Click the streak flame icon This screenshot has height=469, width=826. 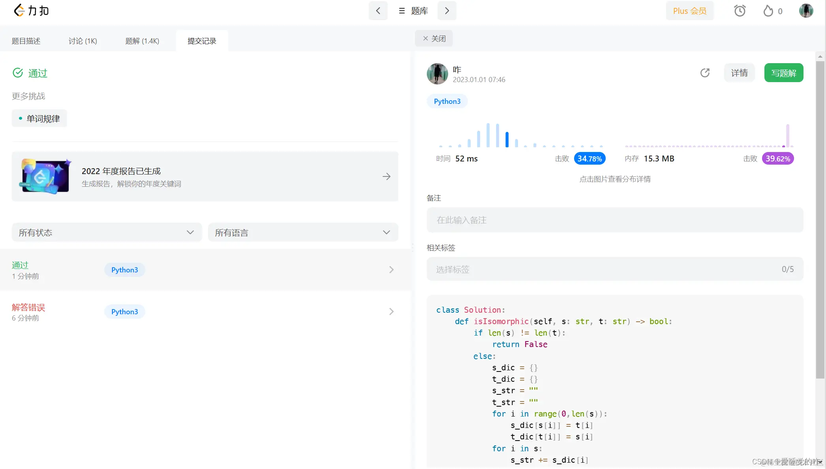(x=768, y=11)
